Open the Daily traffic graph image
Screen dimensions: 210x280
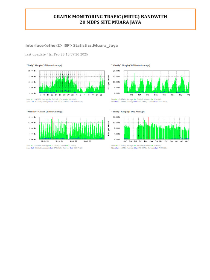[x=66, y=83]
